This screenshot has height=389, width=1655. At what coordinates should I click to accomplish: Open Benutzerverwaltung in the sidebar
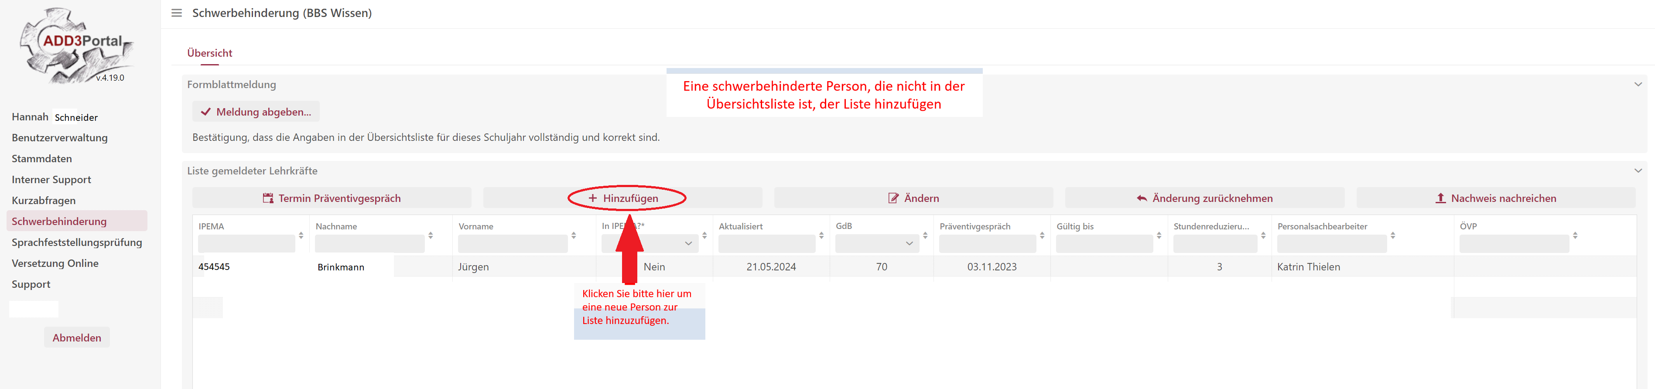(x=60, y=137)
